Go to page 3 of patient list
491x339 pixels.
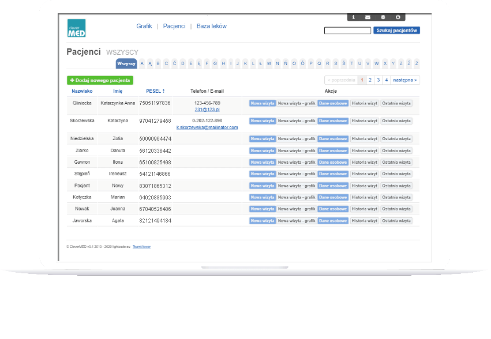click(378, 80)
